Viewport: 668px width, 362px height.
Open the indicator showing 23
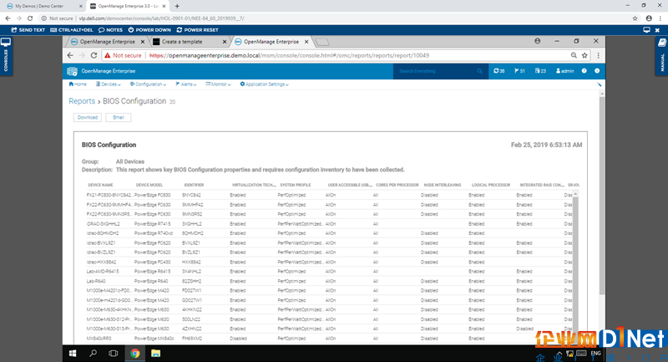coord(540,71)
